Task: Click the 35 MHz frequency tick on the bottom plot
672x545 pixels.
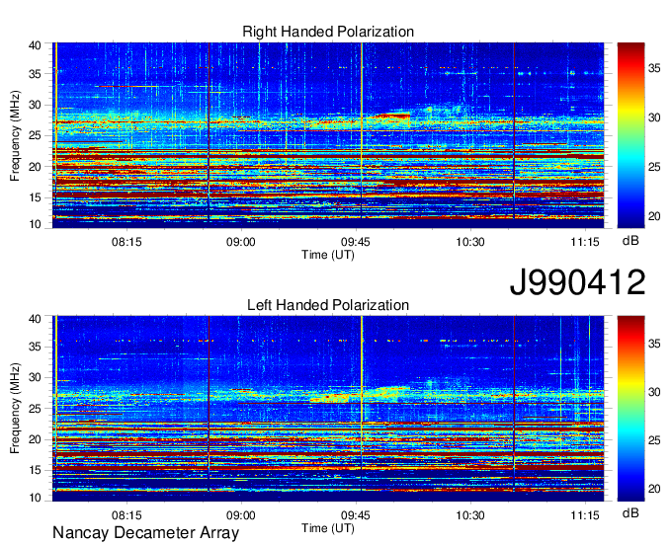Action: coord(35,347)
